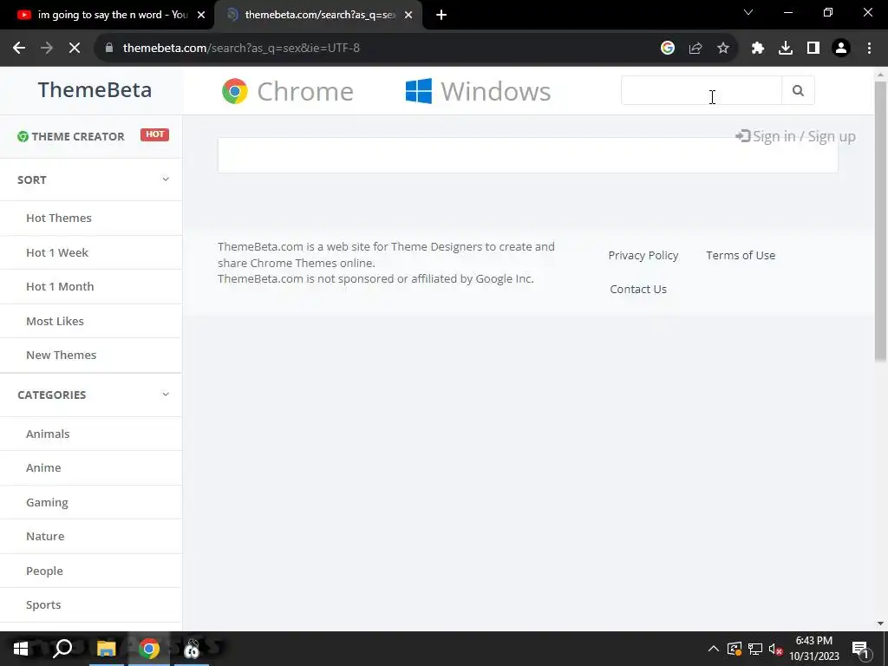Screen dimensions: 888x666
Task: Click the Chrome logo in the header
Action: (235, 91)
